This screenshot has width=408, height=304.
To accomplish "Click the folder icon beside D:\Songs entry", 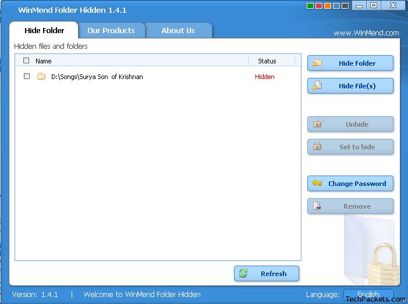I will click(x=41, y=77).
